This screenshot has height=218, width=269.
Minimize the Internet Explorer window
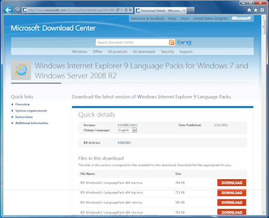[x=243, y=3]
